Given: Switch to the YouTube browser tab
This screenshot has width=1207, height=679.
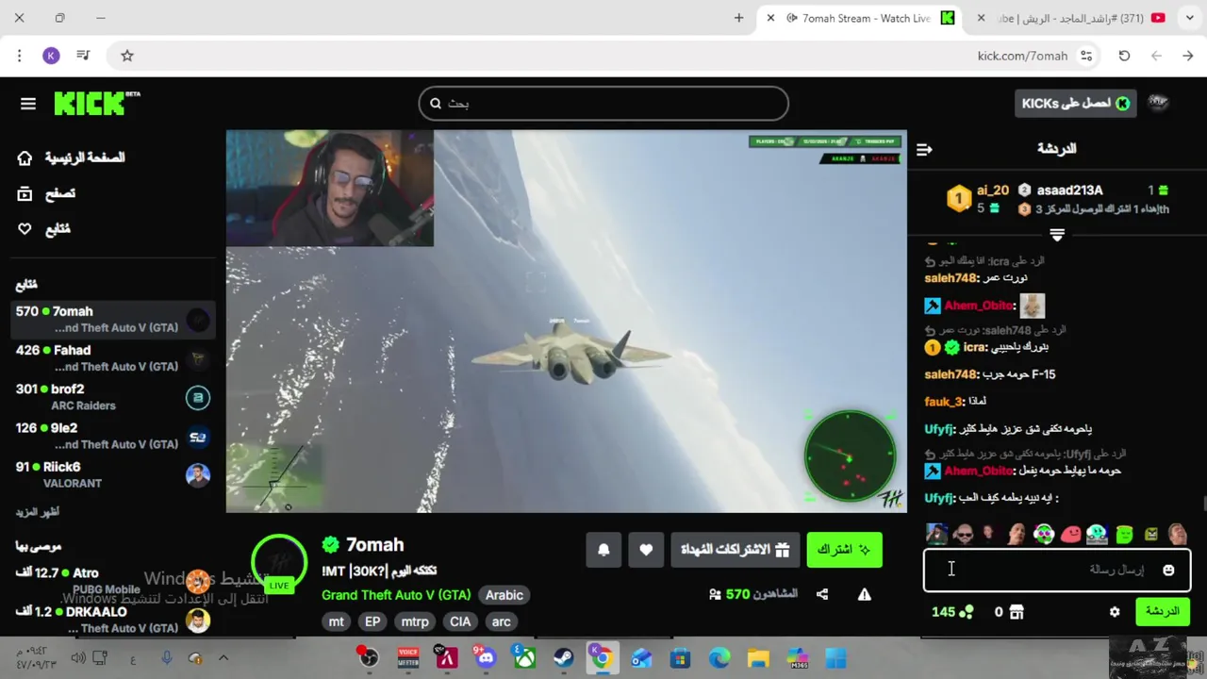Looking at the screenshot, I should click(x=1075, y=18).
